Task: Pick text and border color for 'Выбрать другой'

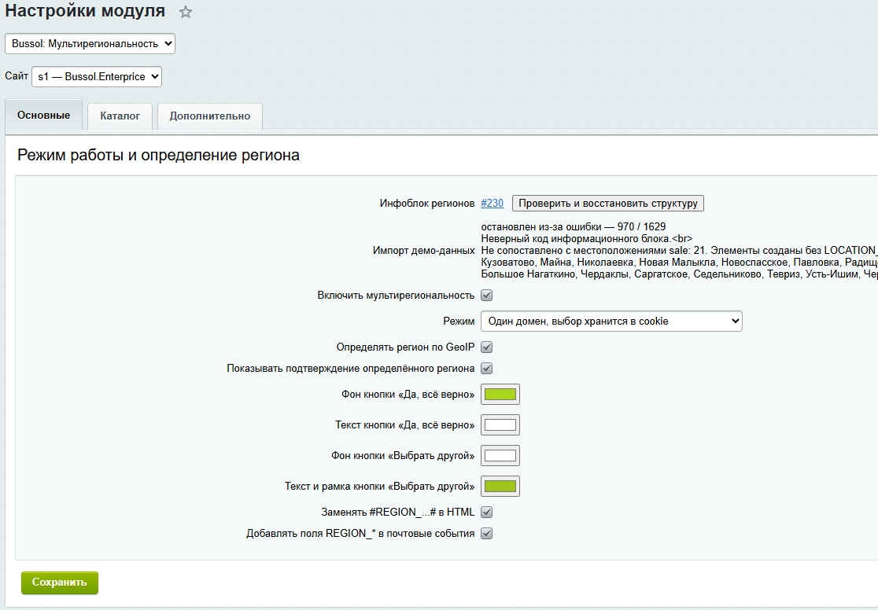Action: coord(500,487)
